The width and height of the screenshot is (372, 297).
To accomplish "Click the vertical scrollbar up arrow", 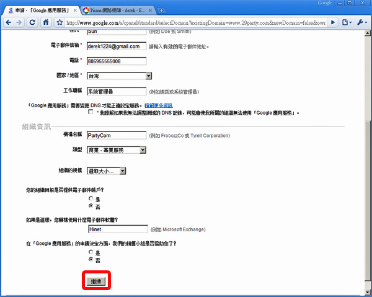I will 367,33.
